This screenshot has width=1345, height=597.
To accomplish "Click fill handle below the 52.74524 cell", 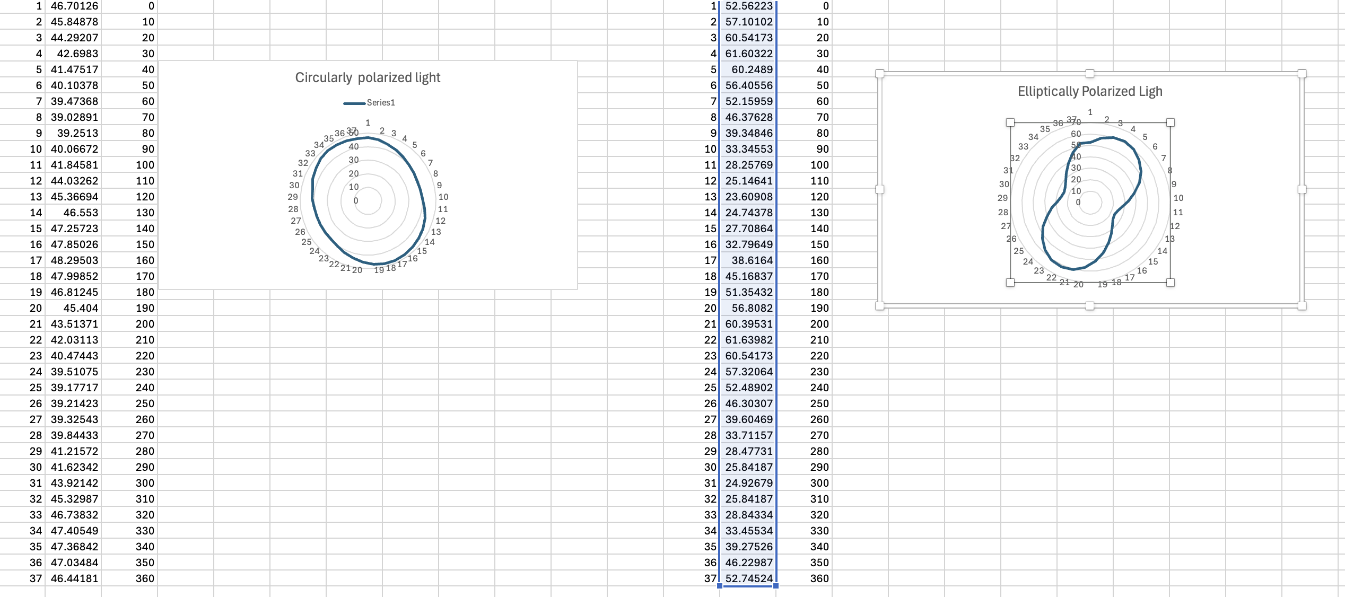I will [x=776, y=586].
